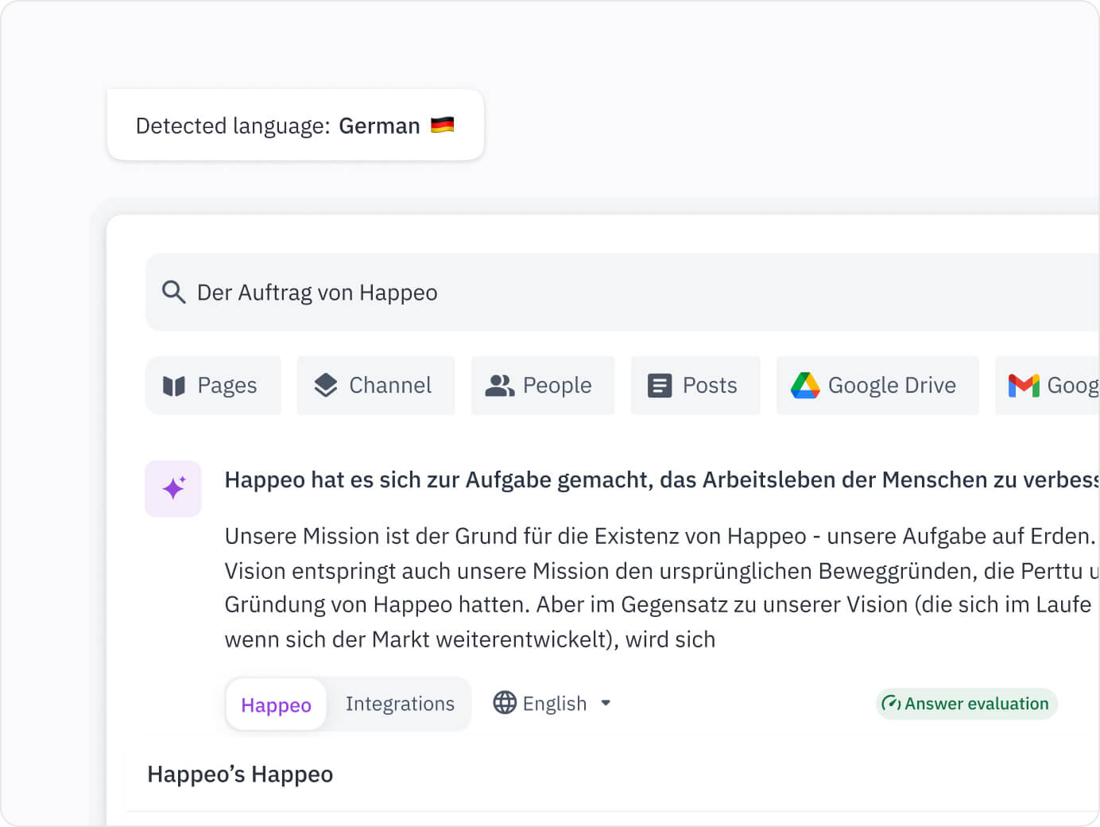
Task: Select the Channel filter chip
Action: click(x=376, y=386)
